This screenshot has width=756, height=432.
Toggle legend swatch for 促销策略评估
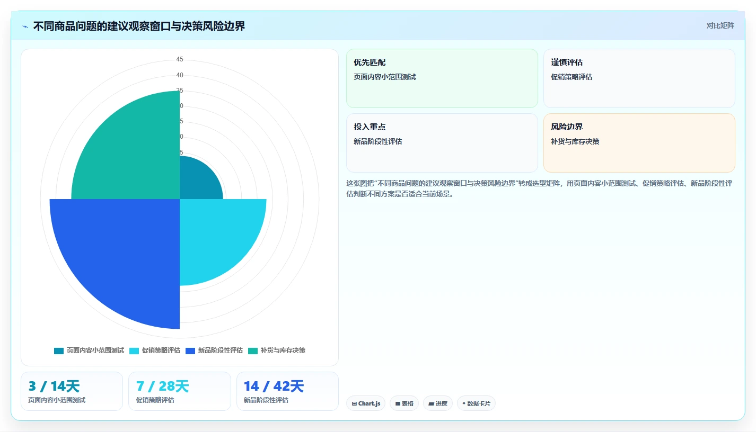click(x=134, y=350)
